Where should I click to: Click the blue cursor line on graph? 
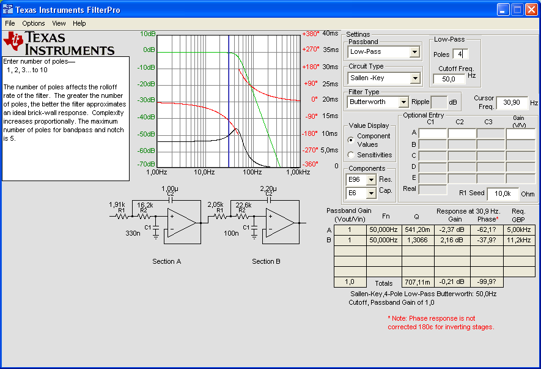[x=229, y=101]
